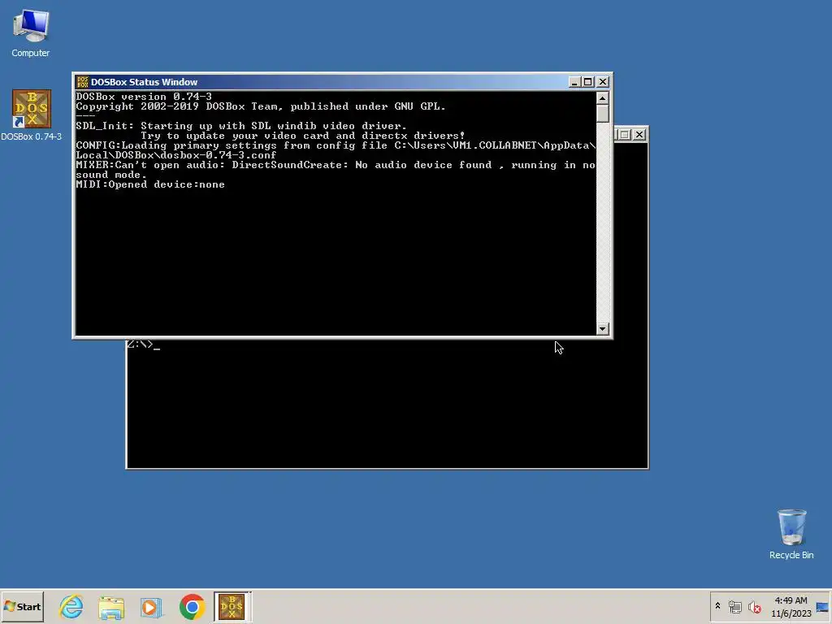Screen dimensions: 832x624
Task: Open the Start menu
Action: coord(22,606)
